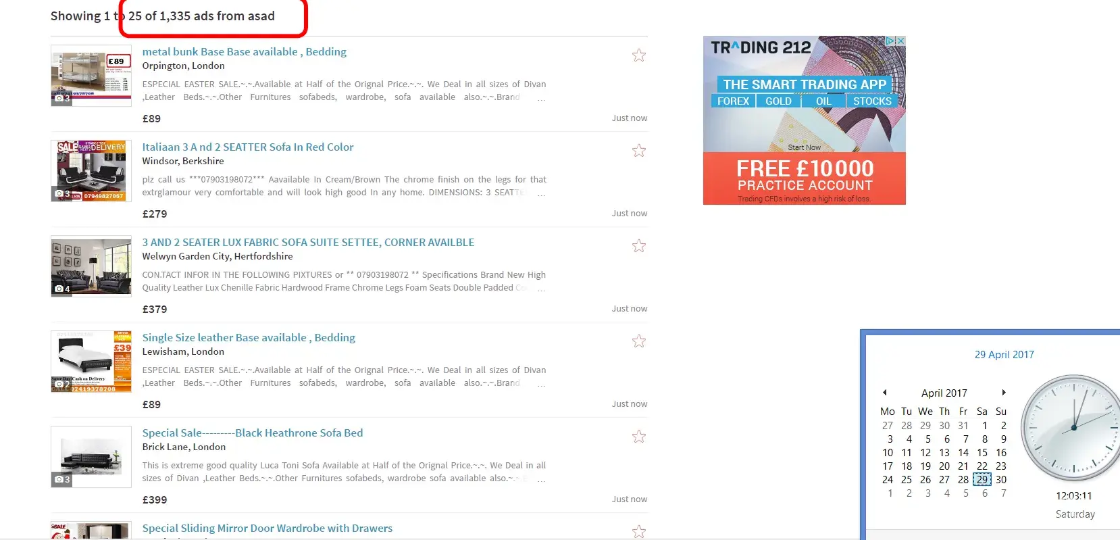Click OIL label in Trading 212 ad
The image size is (1120, 540).
[823, 101]
